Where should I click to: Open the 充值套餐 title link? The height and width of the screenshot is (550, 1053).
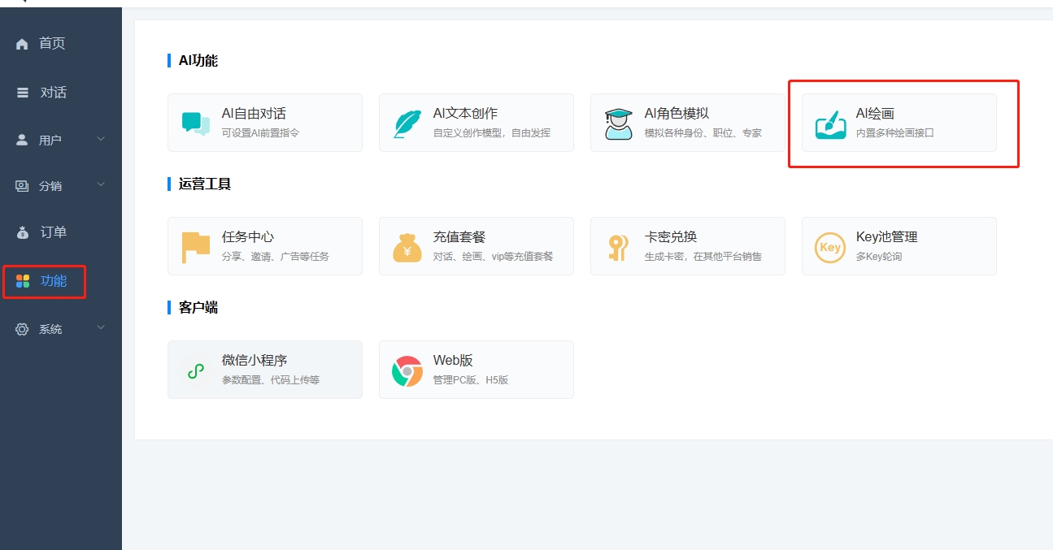(459, 237)
